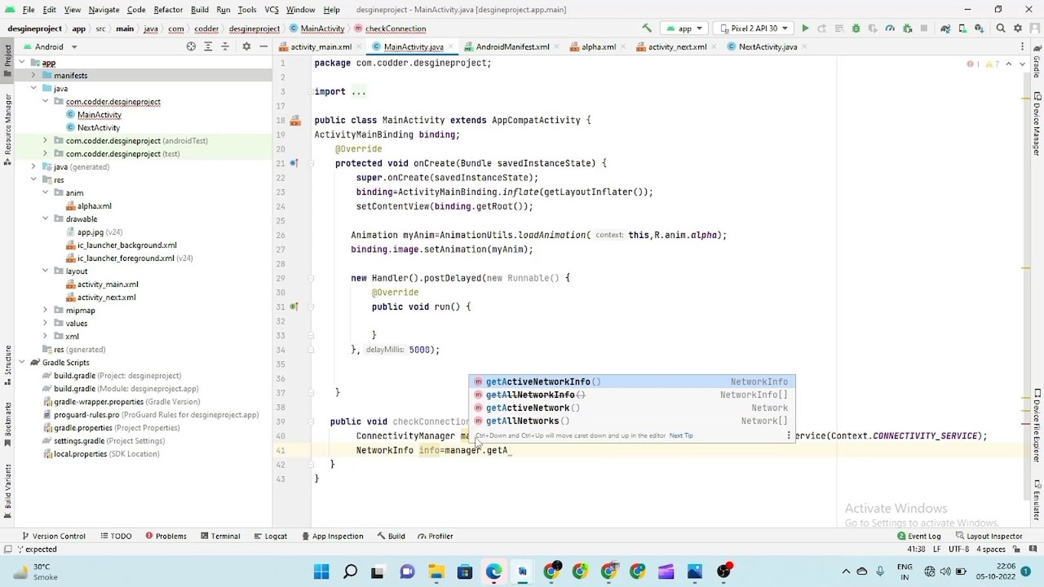Toggle the Logcat tool window

coord(270,536)
